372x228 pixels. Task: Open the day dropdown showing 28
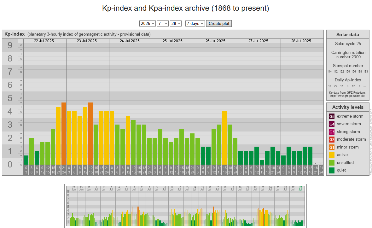click(x=176, y=23)
